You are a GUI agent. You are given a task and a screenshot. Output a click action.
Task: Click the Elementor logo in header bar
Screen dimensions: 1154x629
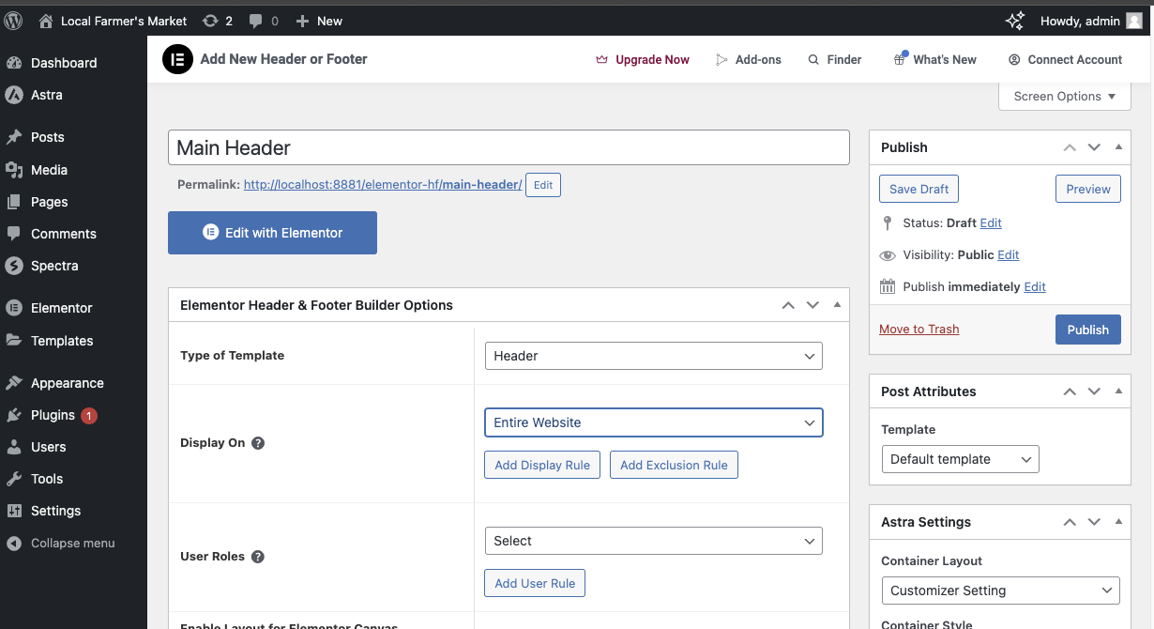(177, 59)
